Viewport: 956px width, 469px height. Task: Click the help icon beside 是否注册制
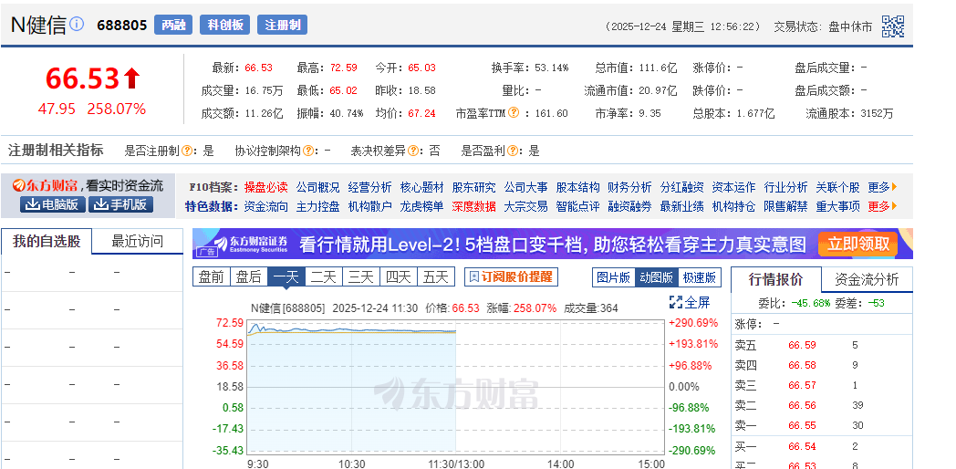(187, 151)
